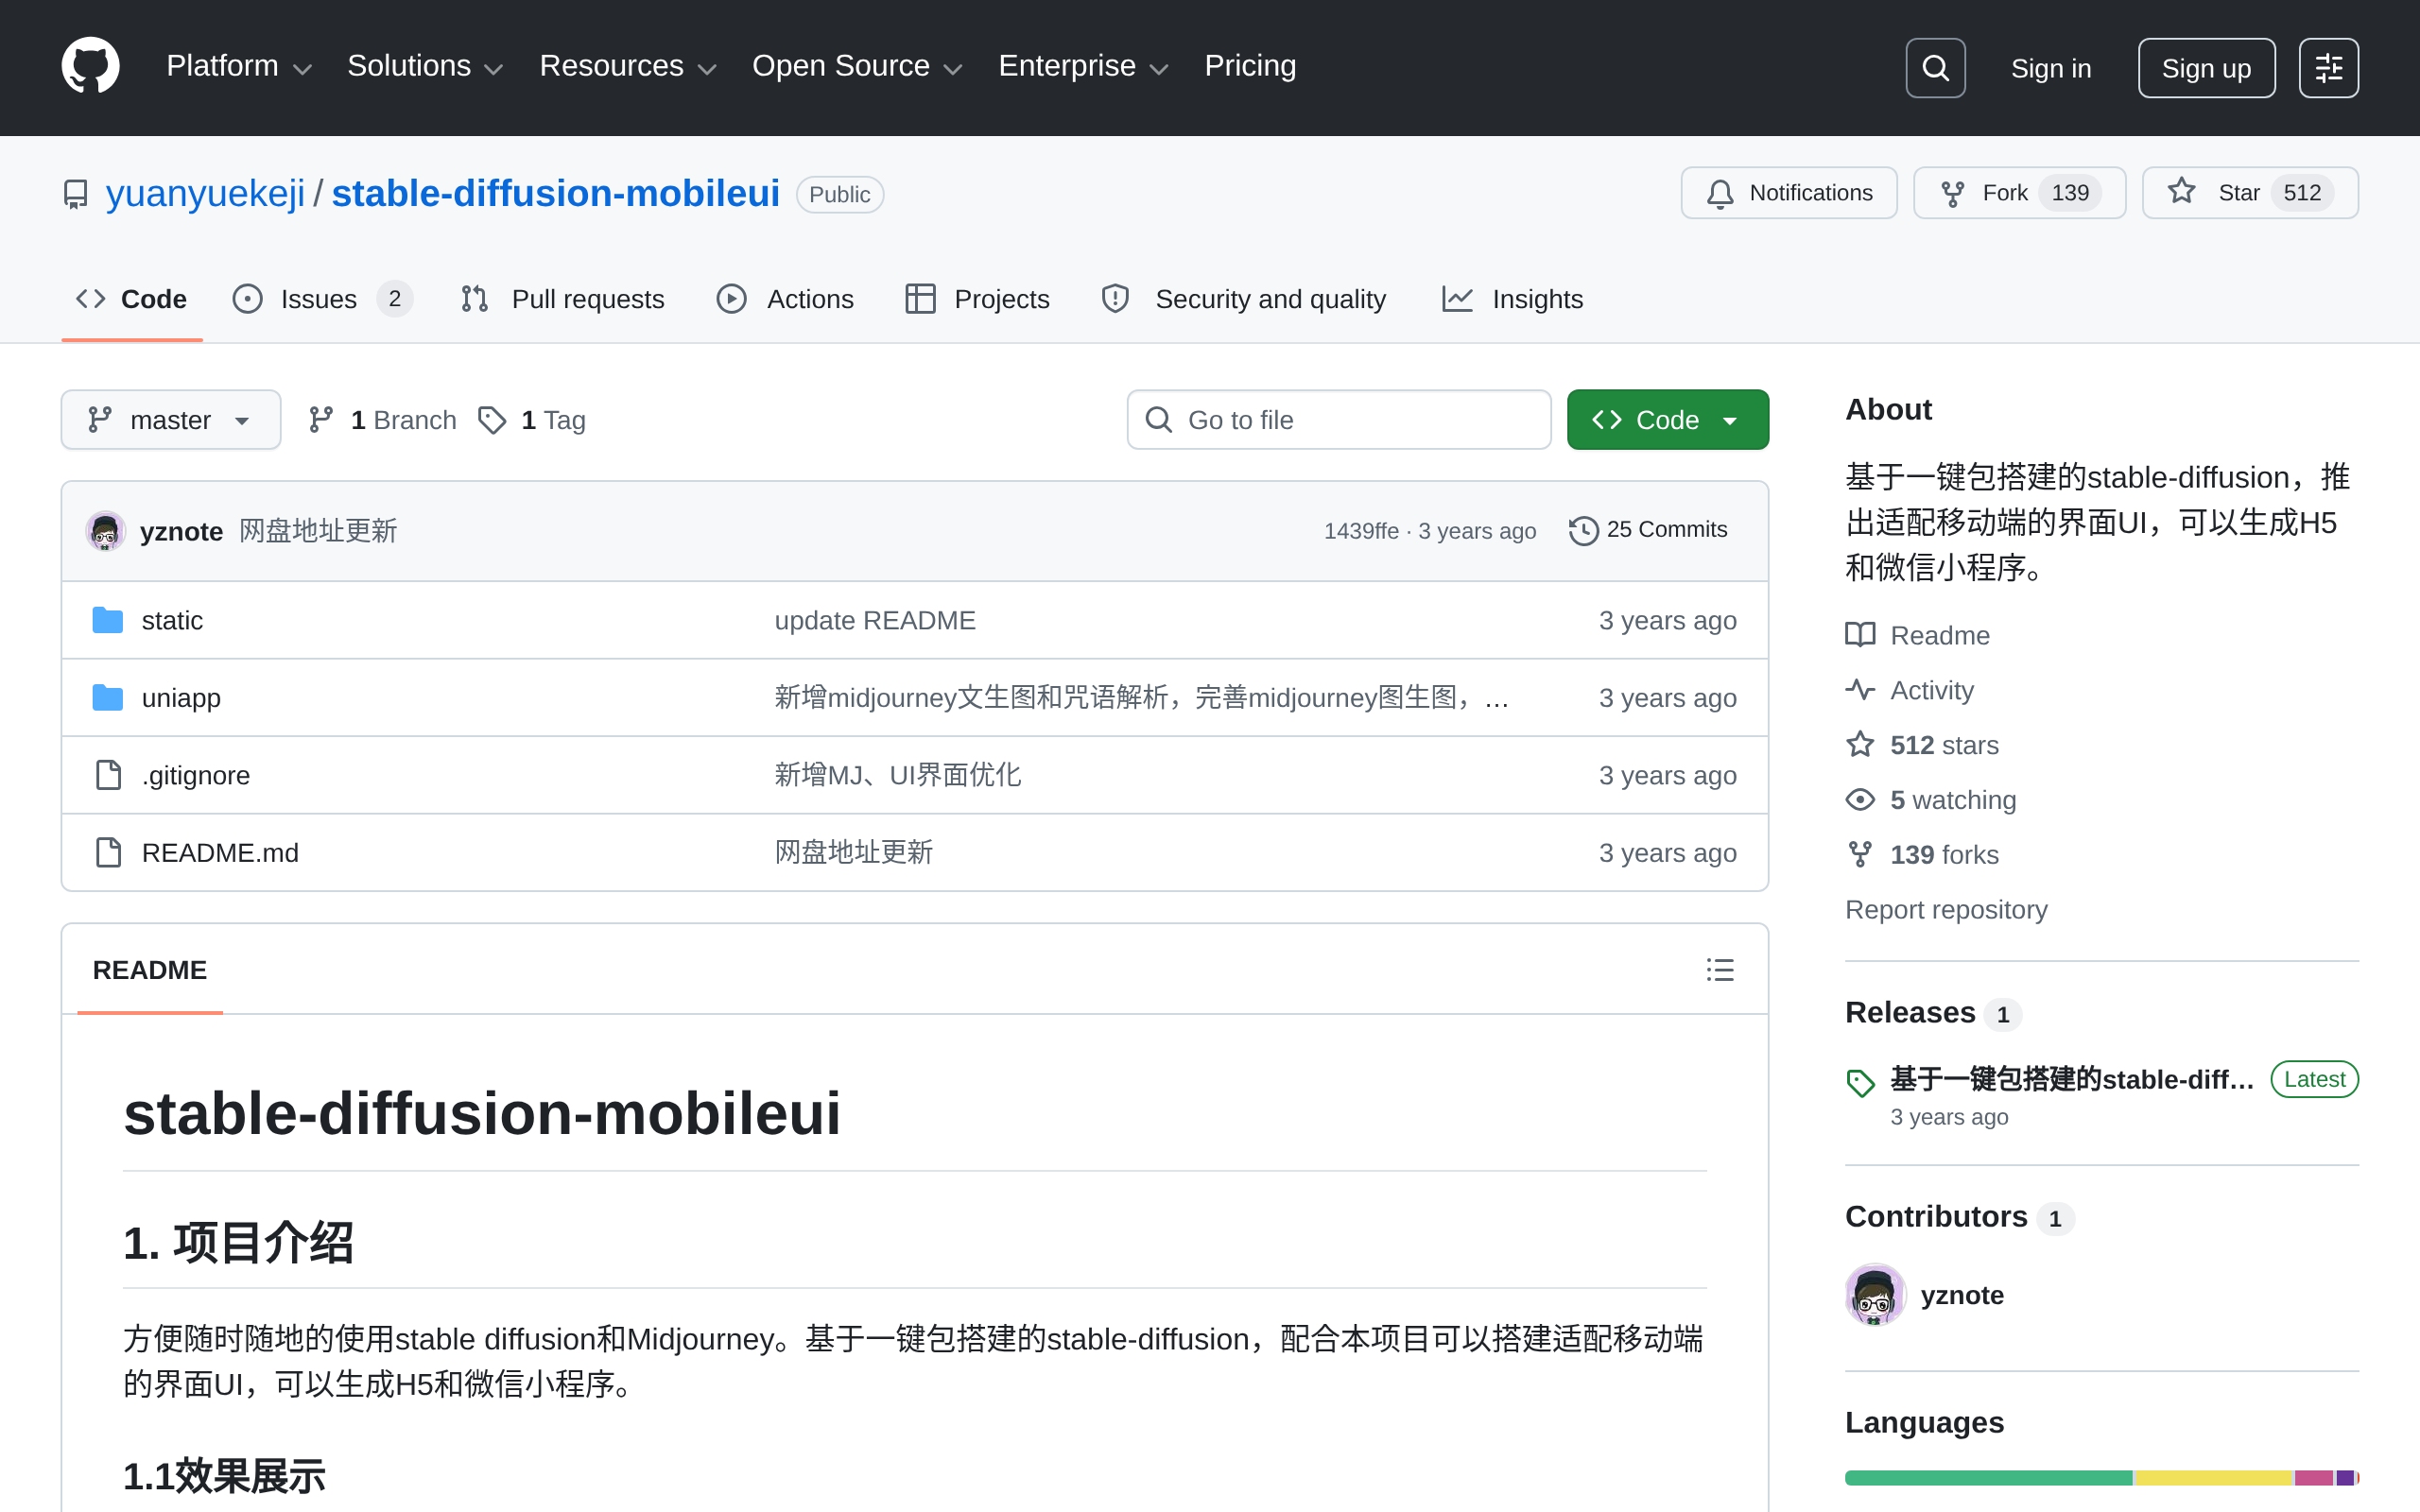Click the 1 Branch link
Screen dimensions: 2420x1512
tap(383, 420)
